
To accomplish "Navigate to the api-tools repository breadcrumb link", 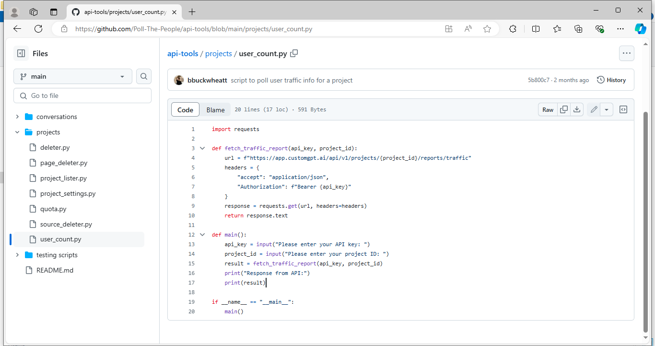I will point(183,53).
